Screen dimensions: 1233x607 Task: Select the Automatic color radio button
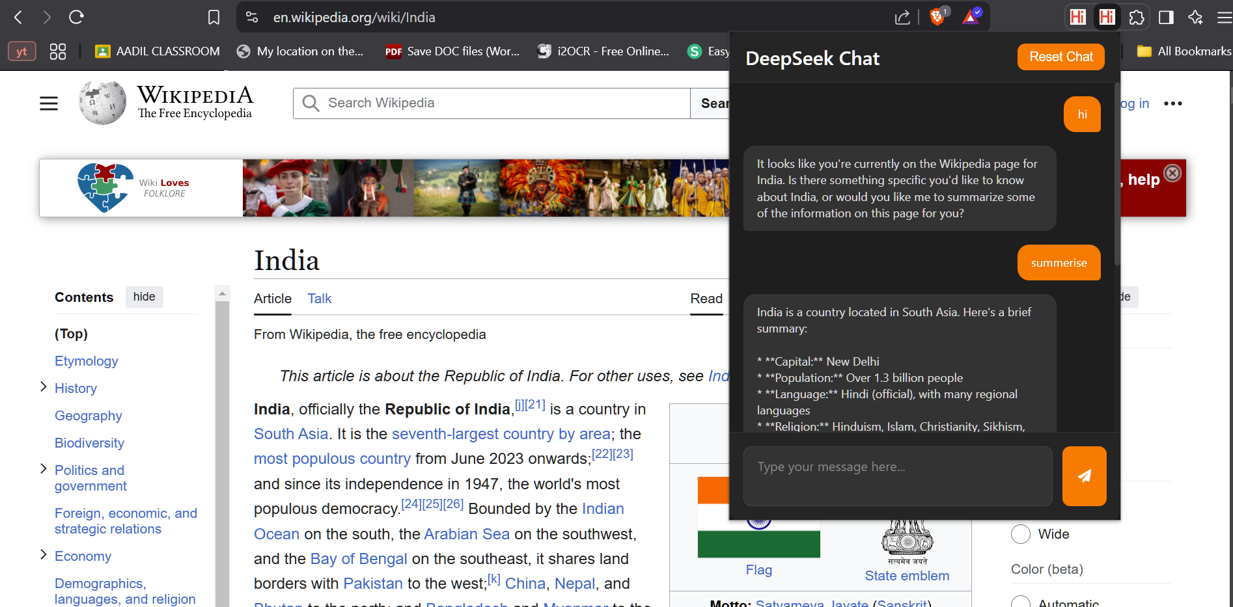coord(1020,602)
